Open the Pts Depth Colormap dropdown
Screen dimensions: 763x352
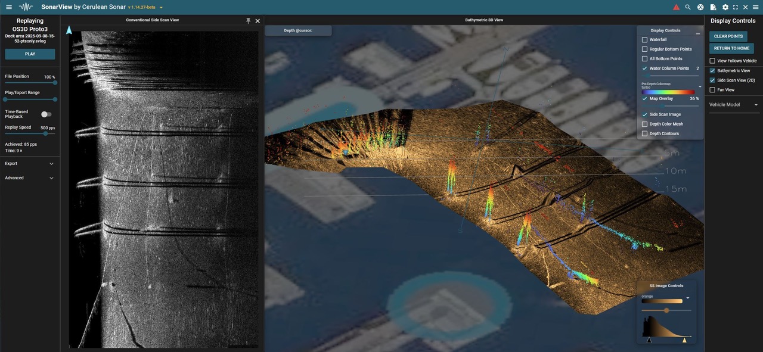[x=700, y=87]
